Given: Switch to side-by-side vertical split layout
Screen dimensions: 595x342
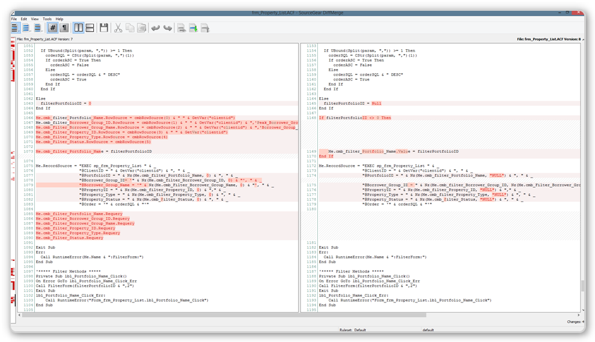Looking at the screenshot, I should coord(79,28).
